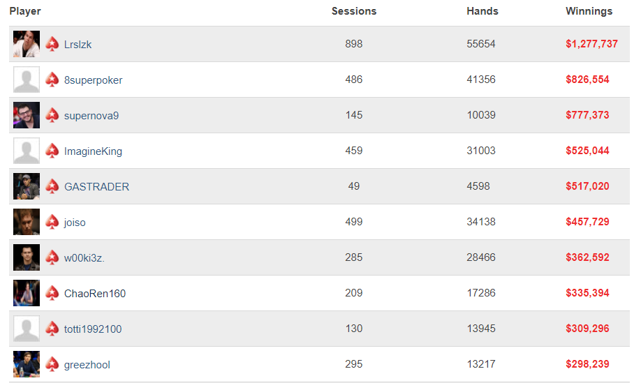Click the spade icon next to joiso
Viewport: 634px width, 383px height.
pyautogui.click(x=52, y=222)
